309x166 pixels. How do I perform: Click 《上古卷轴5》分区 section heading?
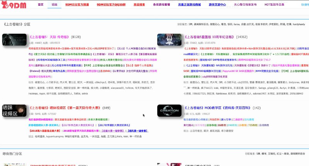tap(17, 24)
